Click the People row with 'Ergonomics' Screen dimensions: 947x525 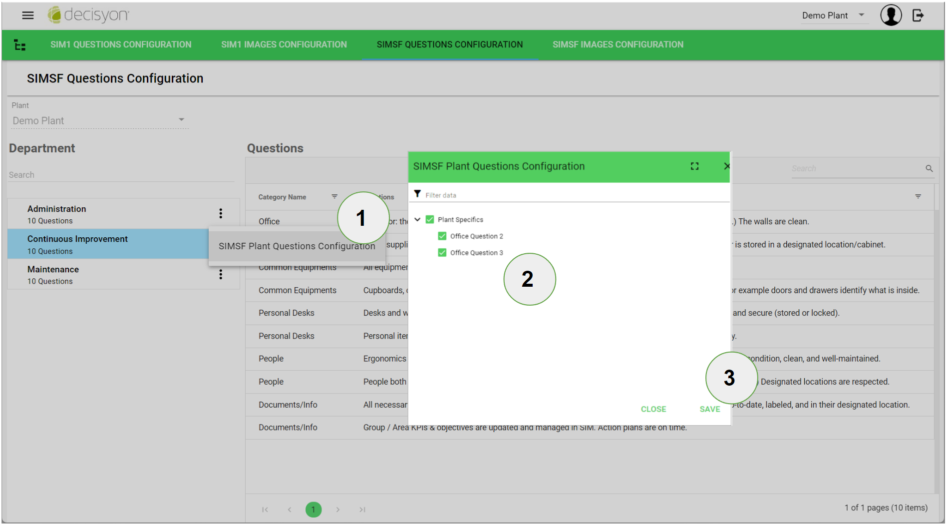point(590,359)
